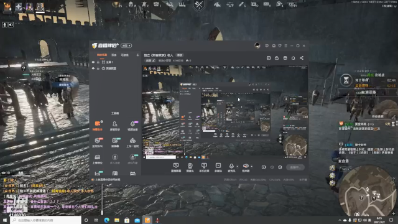Screen dimensions: 398x224
Task: Open Microsoft Store from the taskbar
Action: coord(127,220)
